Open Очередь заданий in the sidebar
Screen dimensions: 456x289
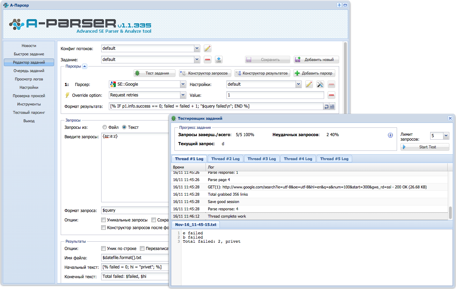tap(29, 71)
